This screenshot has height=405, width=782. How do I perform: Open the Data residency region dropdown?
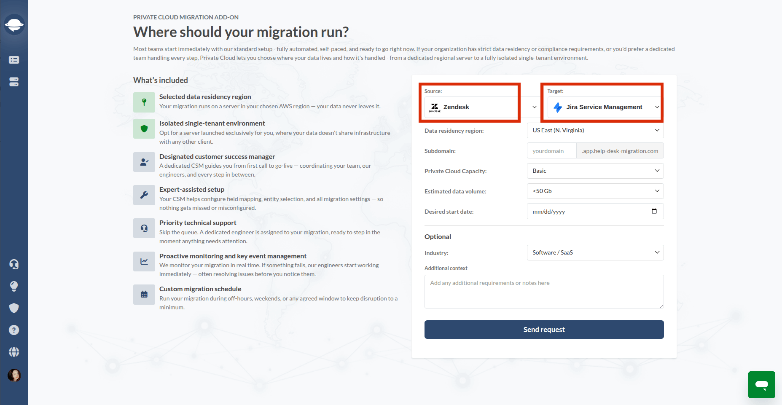[595, 130]
